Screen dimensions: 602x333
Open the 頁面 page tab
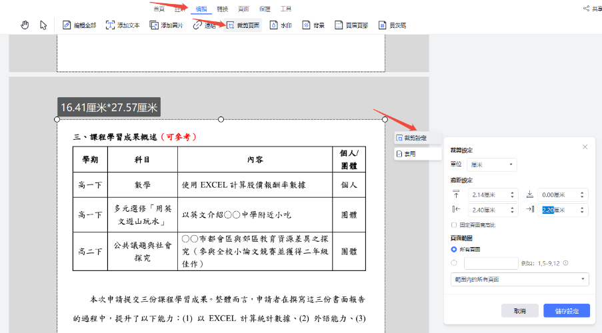tap(243, 9)
